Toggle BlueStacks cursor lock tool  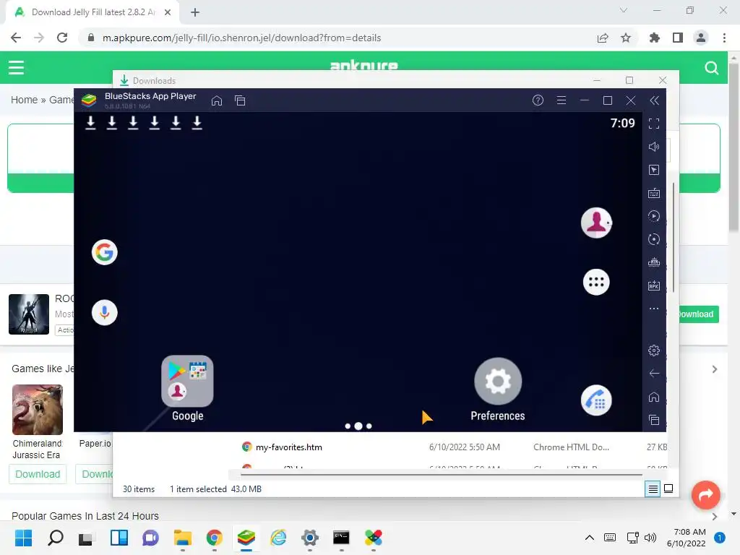point(653,170)
